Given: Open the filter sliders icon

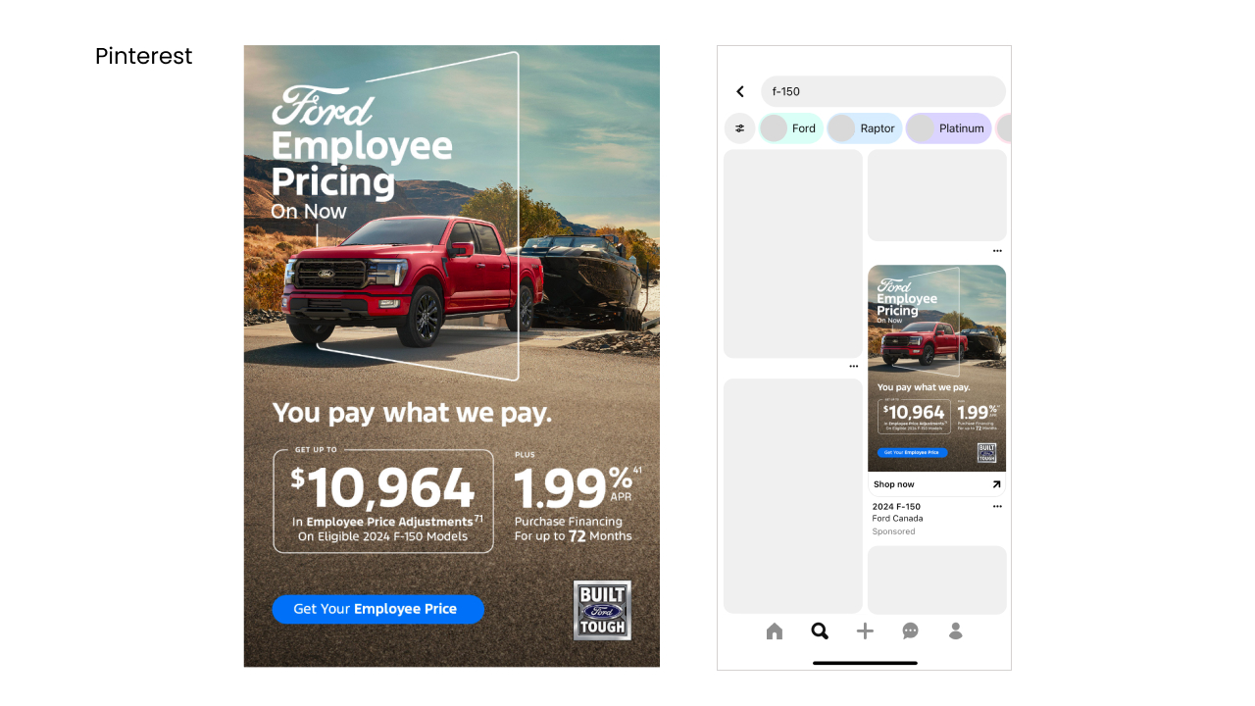Looking at the screenshot, I should point(740,128).
